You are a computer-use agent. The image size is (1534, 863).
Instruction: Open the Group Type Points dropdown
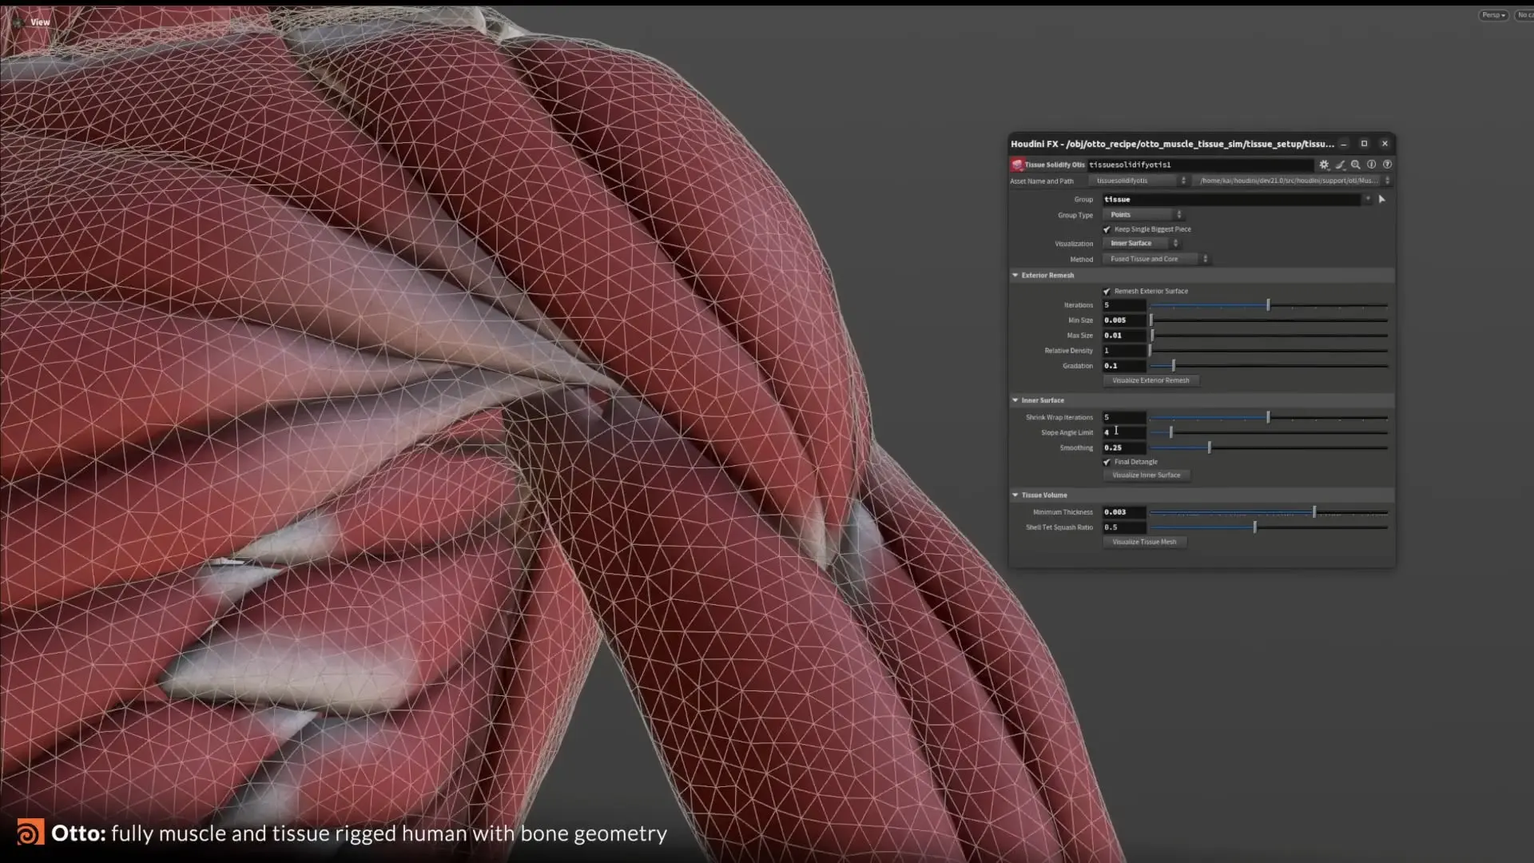[1143, 215]
